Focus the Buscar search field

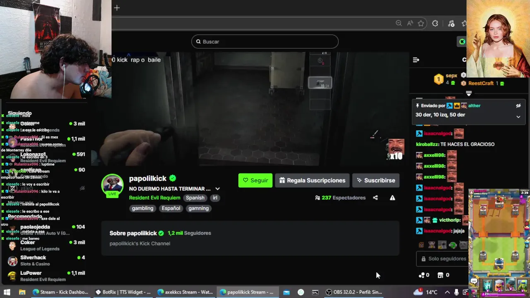click(x=265, y=41)
